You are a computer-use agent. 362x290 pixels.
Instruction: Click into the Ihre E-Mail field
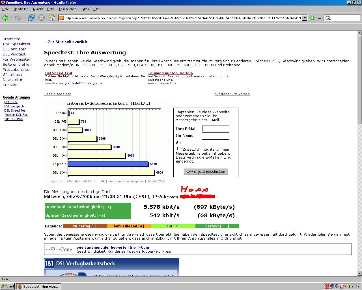(x=215, y=129)
